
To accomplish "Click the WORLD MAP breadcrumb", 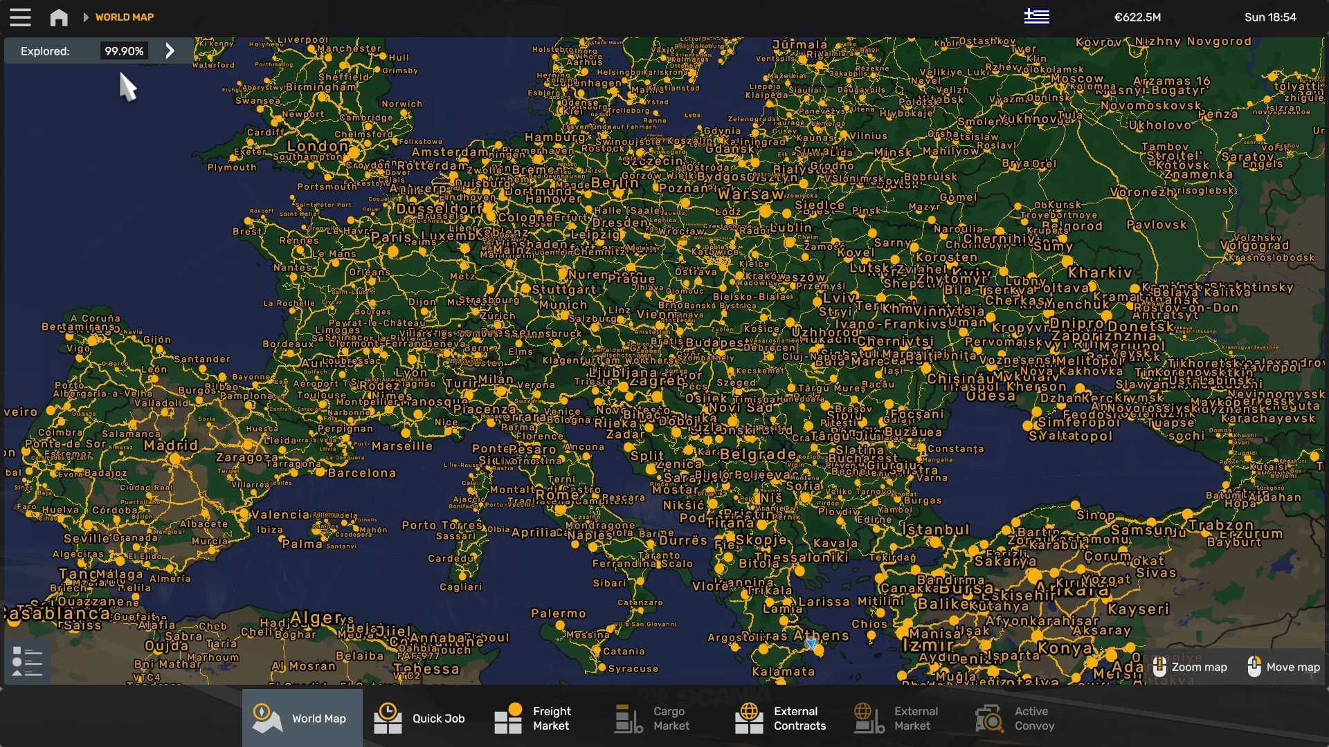I will 125,17.
